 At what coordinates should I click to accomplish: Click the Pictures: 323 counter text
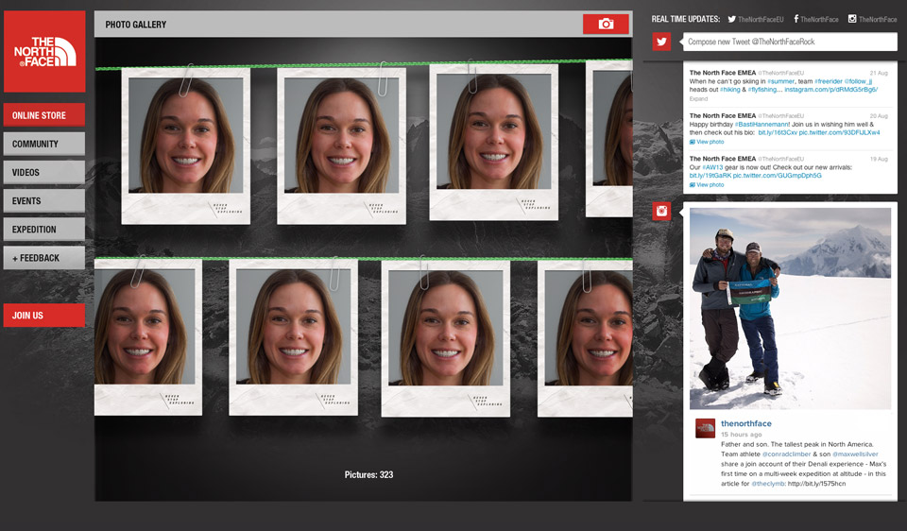point(368,474)
